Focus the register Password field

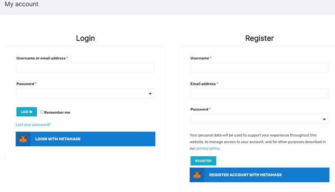click(260, 119)
